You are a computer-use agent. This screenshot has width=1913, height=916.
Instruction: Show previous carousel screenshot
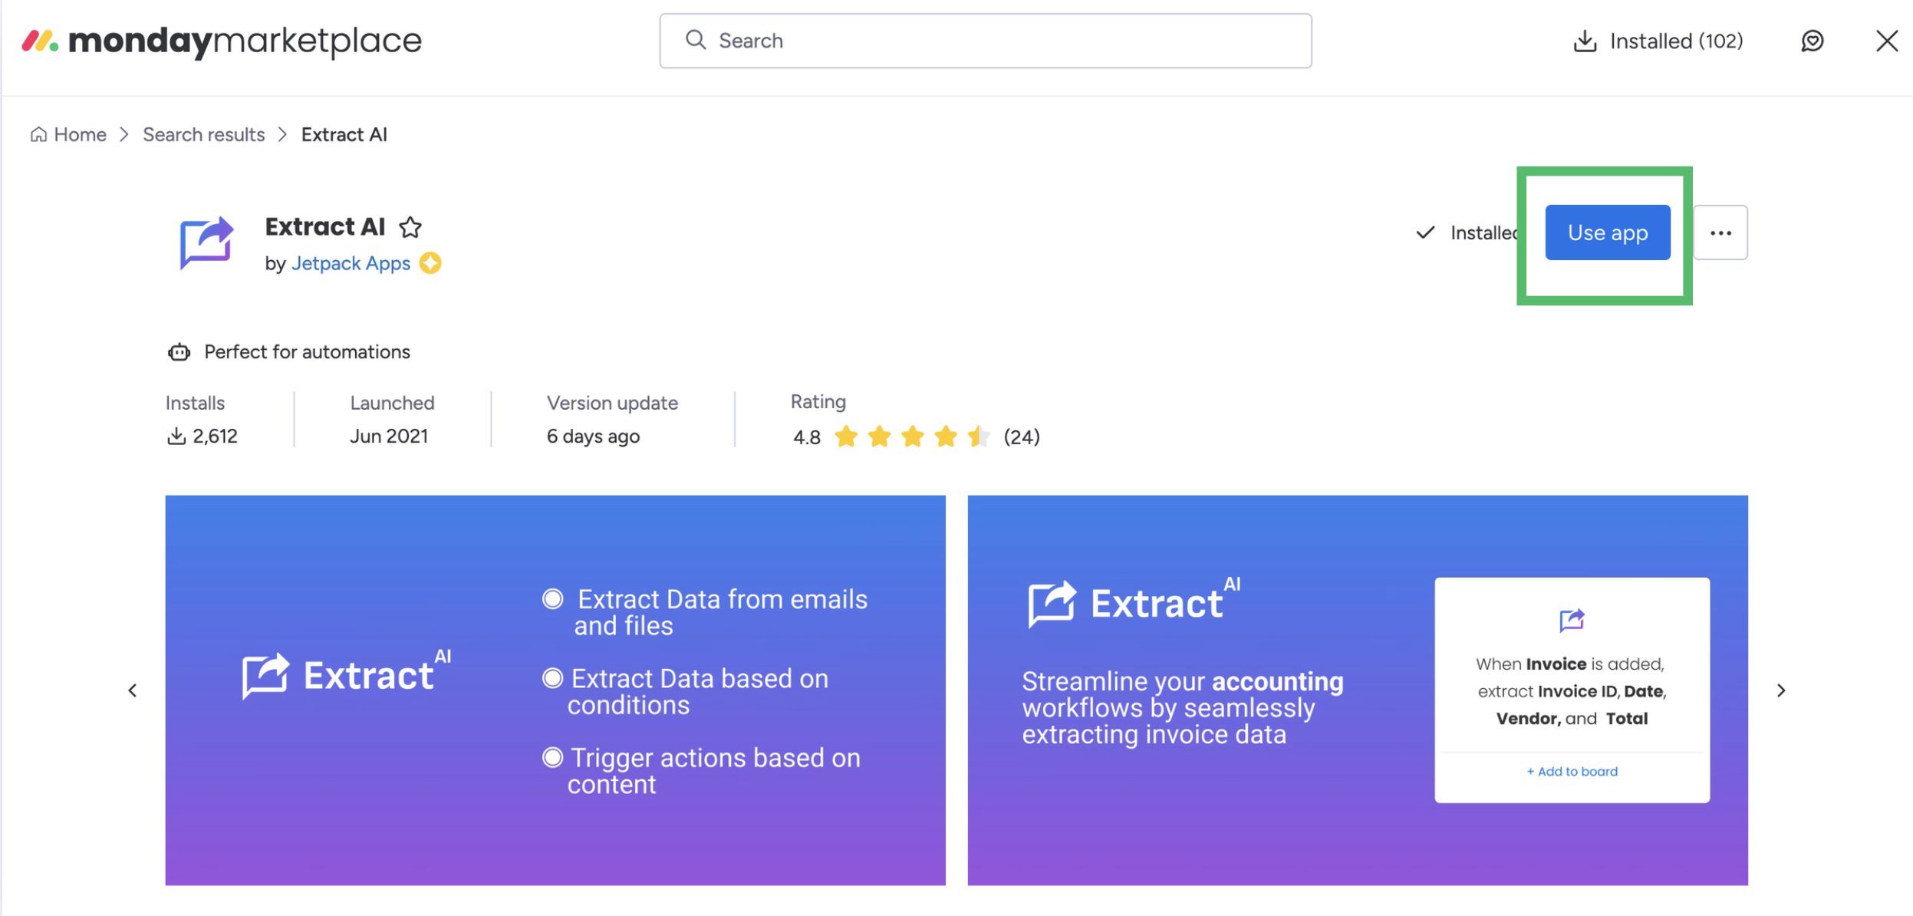point(133,690)
